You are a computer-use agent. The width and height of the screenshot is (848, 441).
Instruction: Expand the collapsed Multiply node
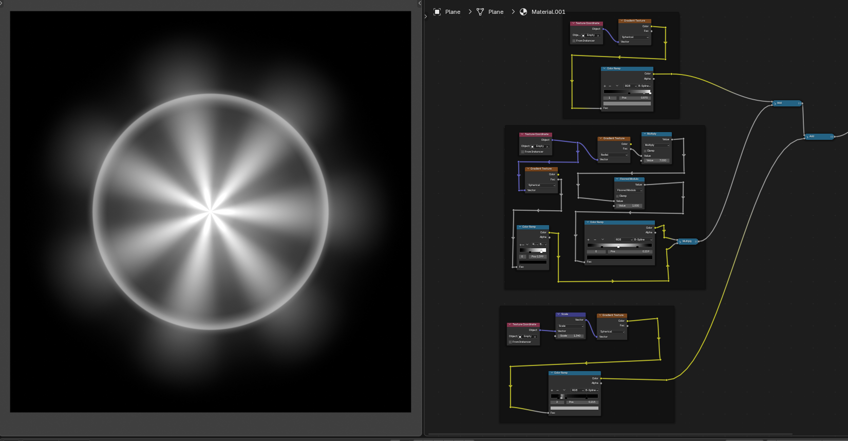680,241
